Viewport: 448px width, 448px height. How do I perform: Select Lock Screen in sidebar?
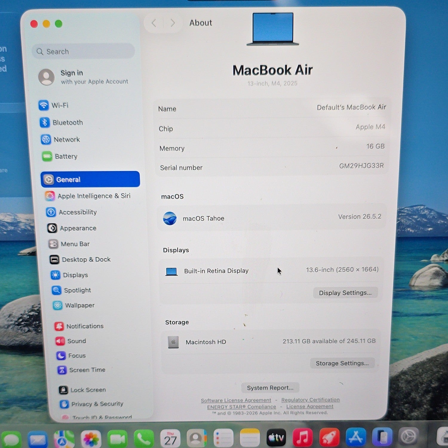pyautogui.click(x=82, y=390)
